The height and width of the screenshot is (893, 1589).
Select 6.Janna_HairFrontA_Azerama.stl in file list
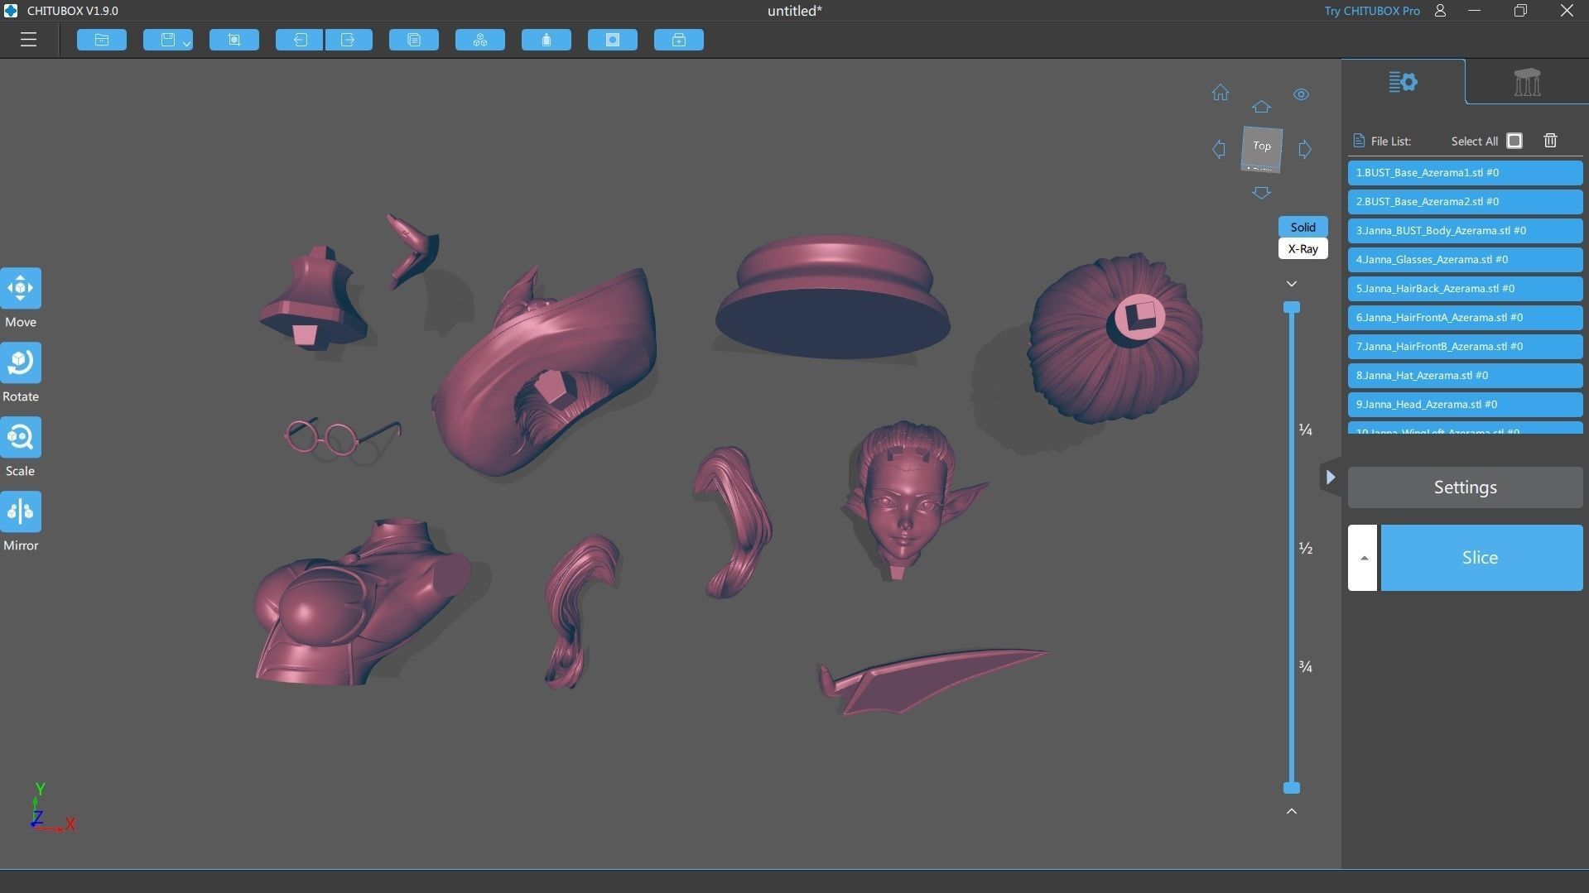tap(1465, 318)
